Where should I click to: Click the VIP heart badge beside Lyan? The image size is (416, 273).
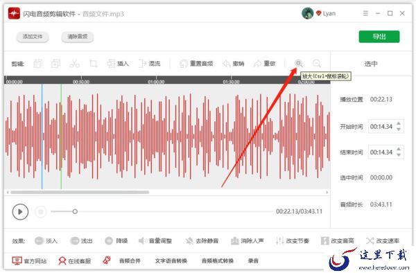pos(319,13)
